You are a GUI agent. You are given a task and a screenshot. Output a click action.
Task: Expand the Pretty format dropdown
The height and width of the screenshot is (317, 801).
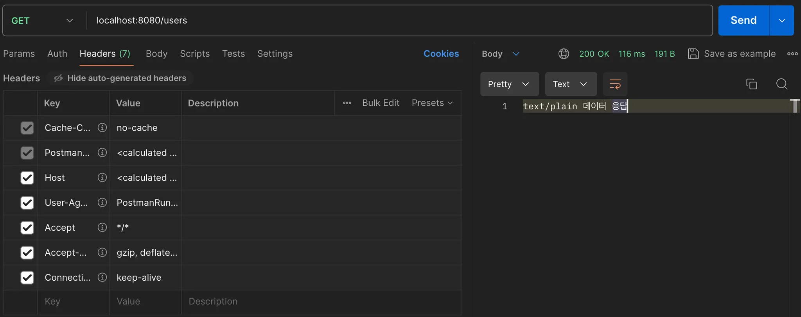(509, 84)
